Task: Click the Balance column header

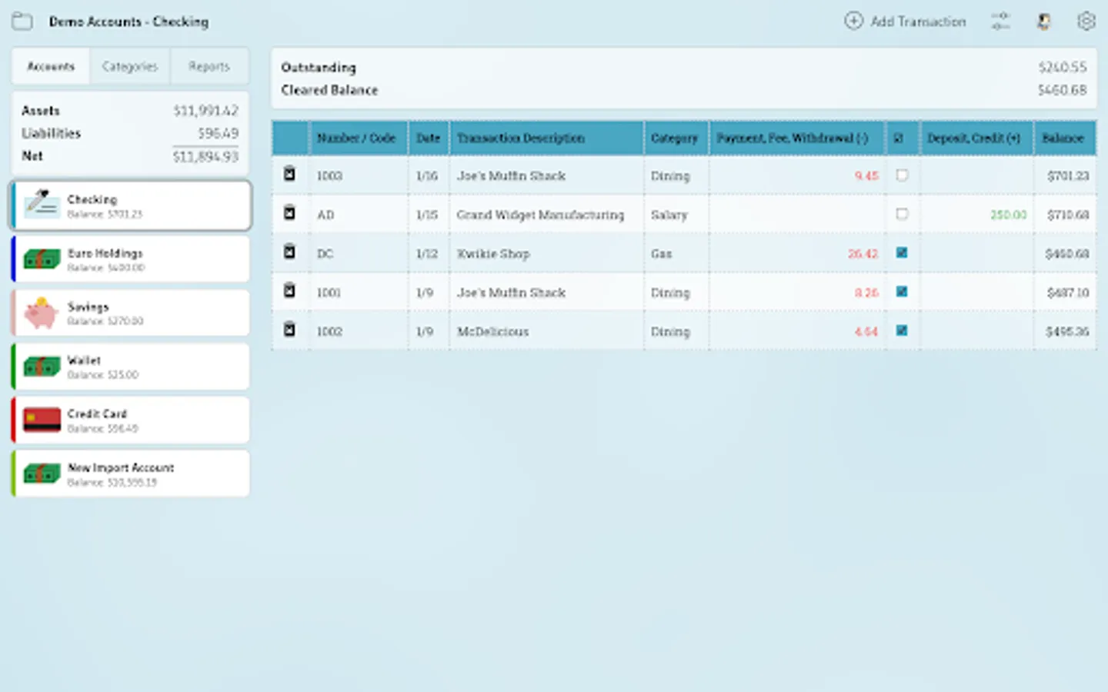Action: tap(1065, 138)
